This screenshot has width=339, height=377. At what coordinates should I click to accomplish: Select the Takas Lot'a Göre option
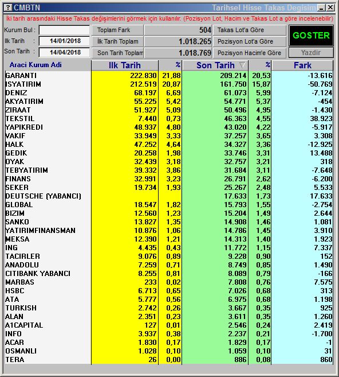(250, 30)
